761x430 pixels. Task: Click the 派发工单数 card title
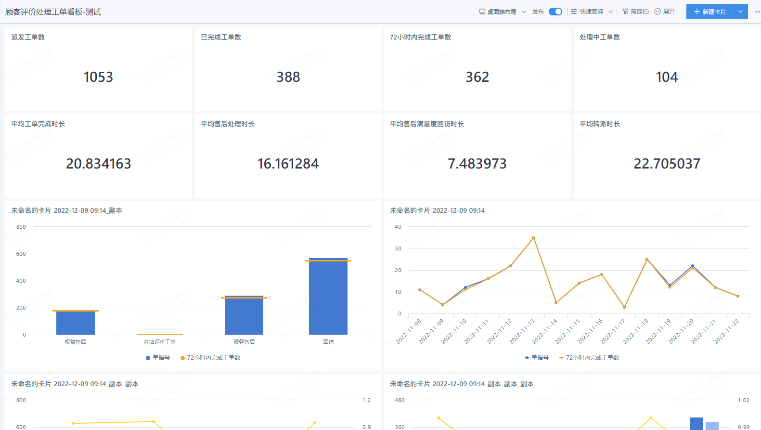(28, 37)
